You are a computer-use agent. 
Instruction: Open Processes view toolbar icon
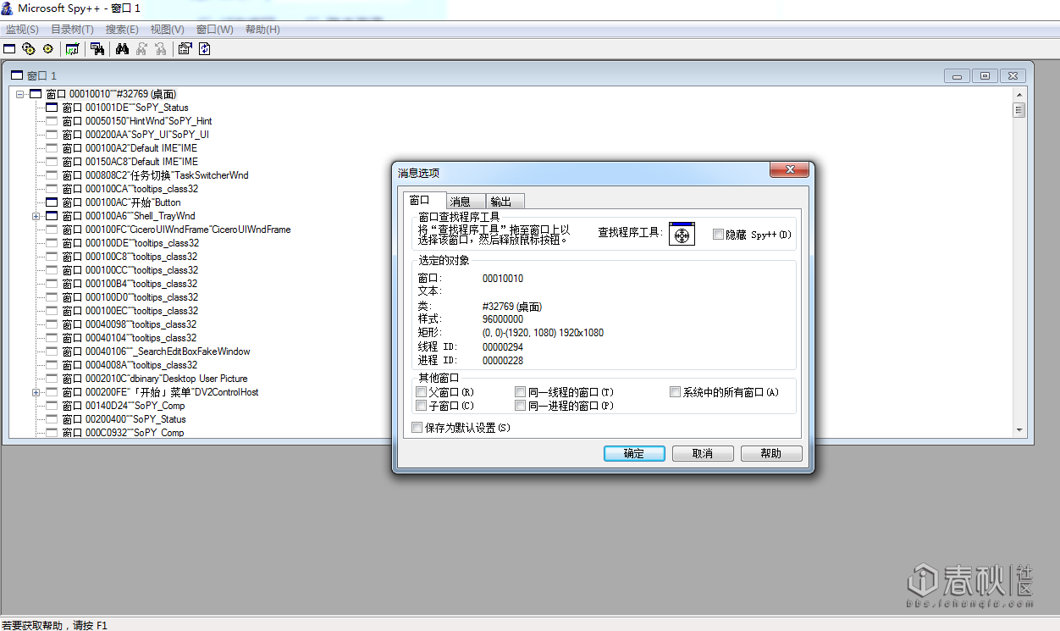click(29, 49)
